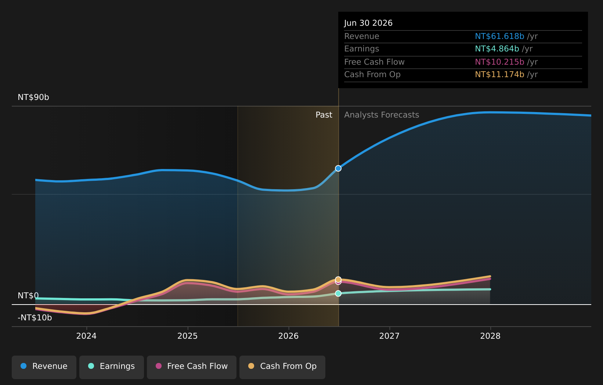This screenshot has width=603, height=385.
Task: Click the NT$0 y-axis label
Action: (28, 296)
